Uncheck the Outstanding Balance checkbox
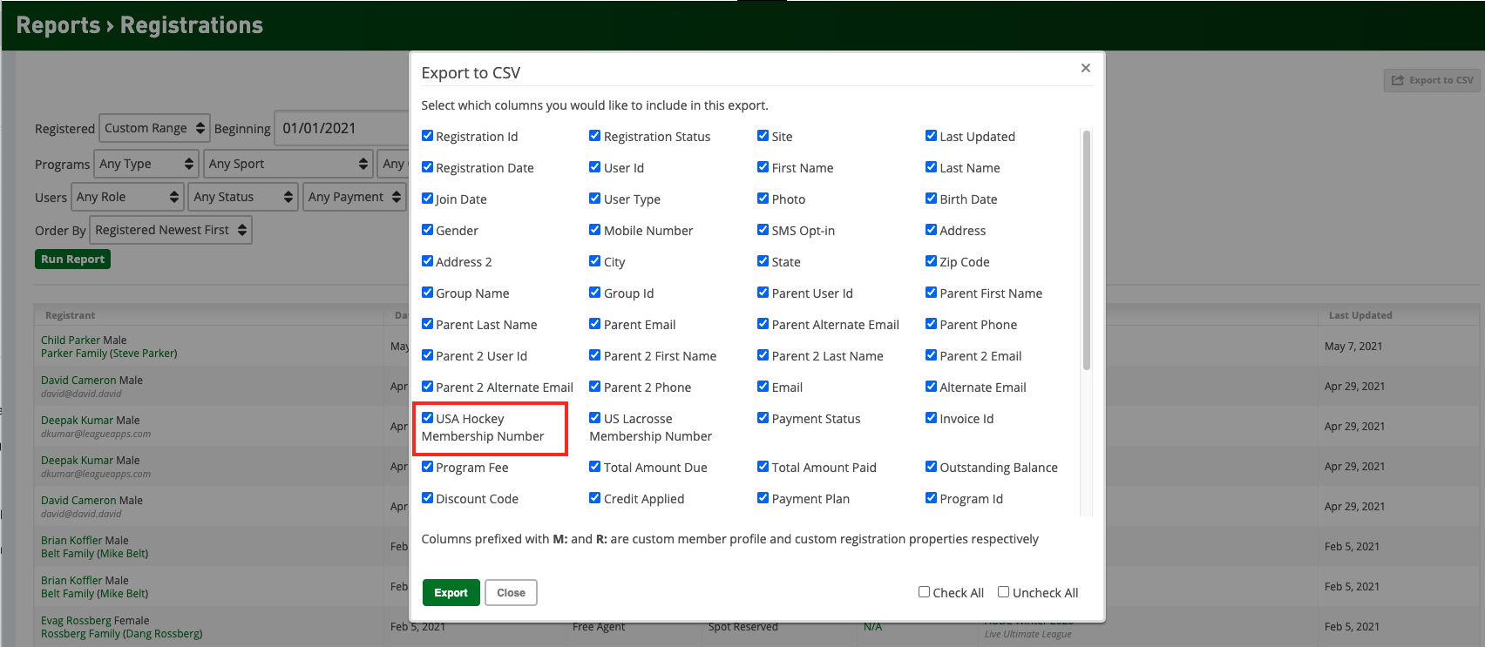The image size is (1485, 647). (931, 467)
